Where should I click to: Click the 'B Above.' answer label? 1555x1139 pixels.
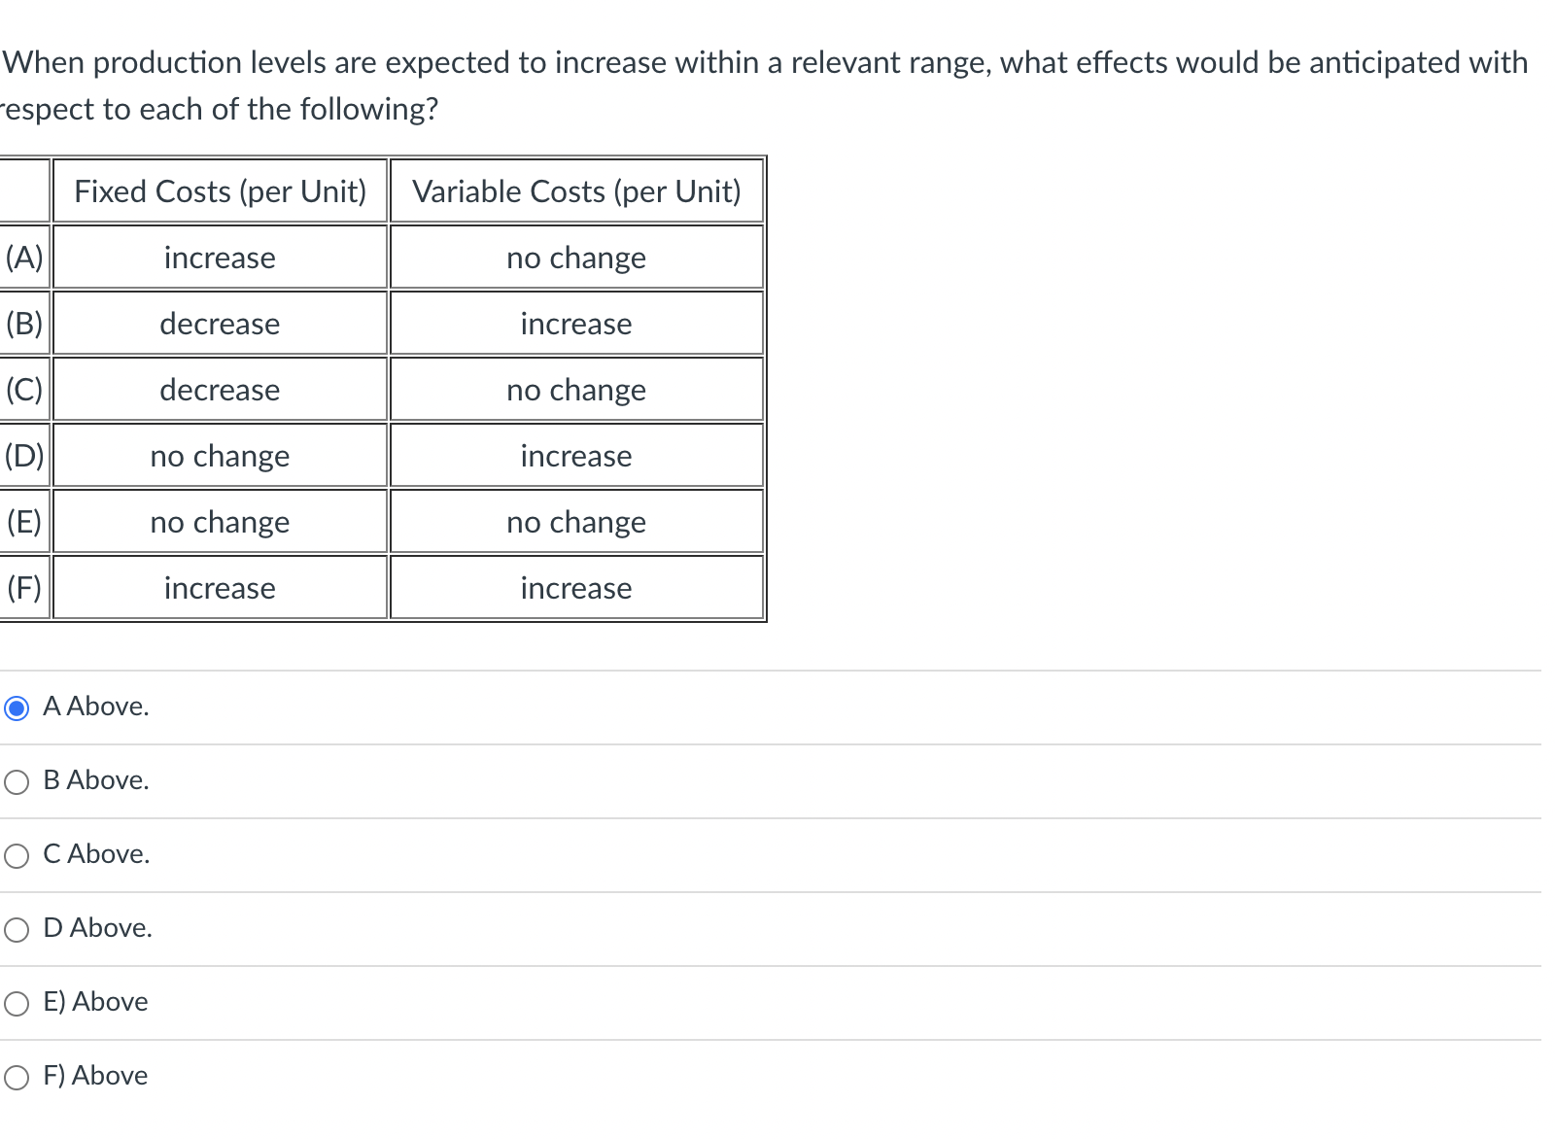[96, 780]
